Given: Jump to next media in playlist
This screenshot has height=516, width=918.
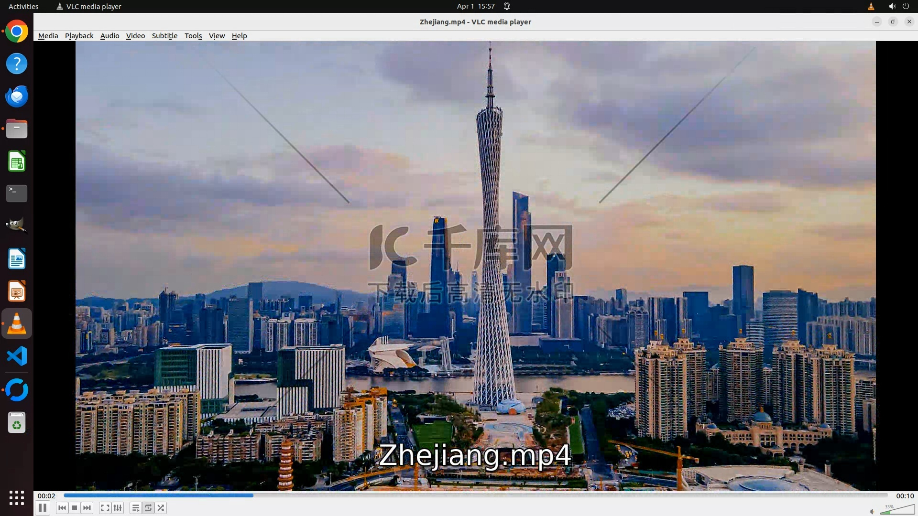Looking at the screenshot, I should click(x=87, y=508).
